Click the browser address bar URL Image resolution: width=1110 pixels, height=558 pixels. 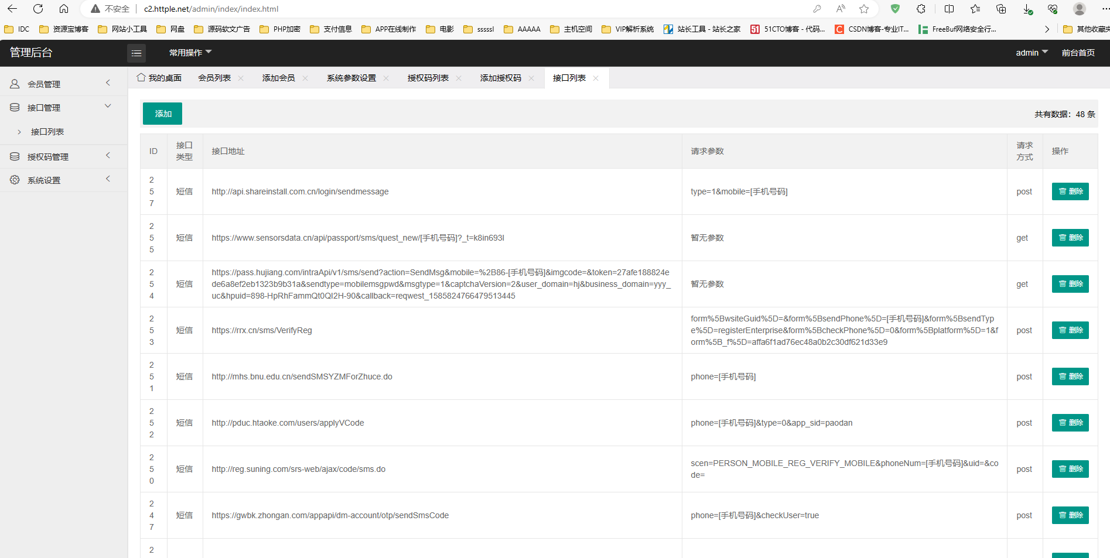point(211,9)
